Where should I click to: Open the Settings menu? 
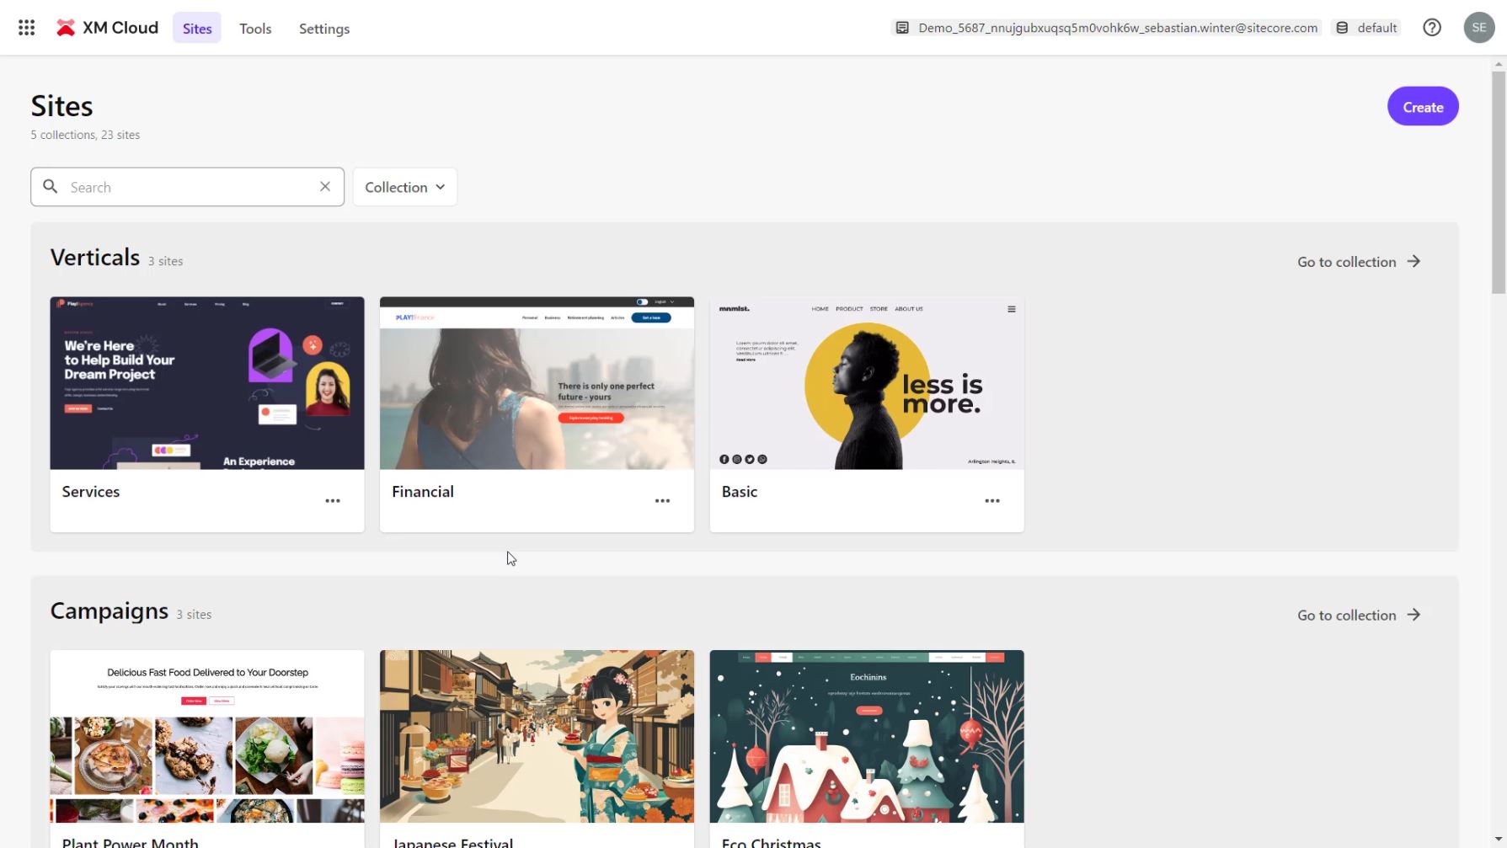324,29
